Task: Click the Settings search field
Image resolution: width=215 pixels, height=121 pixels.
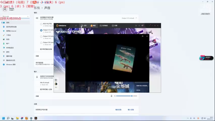Action: click(x=16, y=16)
